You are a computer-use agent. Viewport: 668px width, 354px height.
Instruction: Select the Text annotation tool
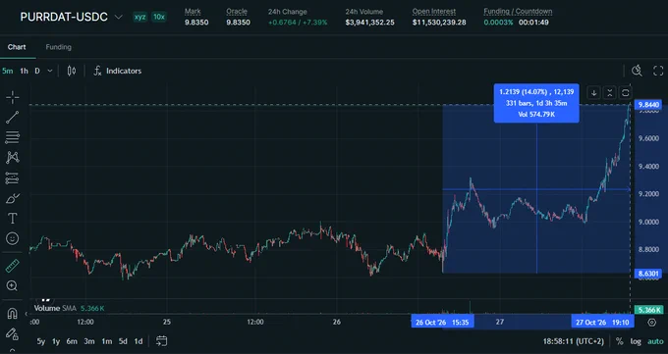click(13, 219)
